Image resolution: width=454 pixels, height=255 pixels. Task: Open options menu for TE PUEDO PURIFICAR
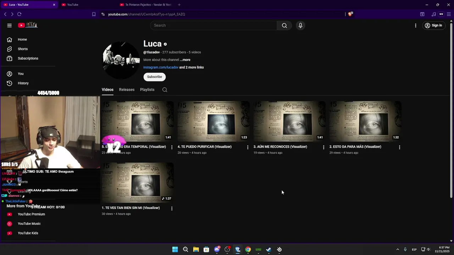(x=248, y=147)
